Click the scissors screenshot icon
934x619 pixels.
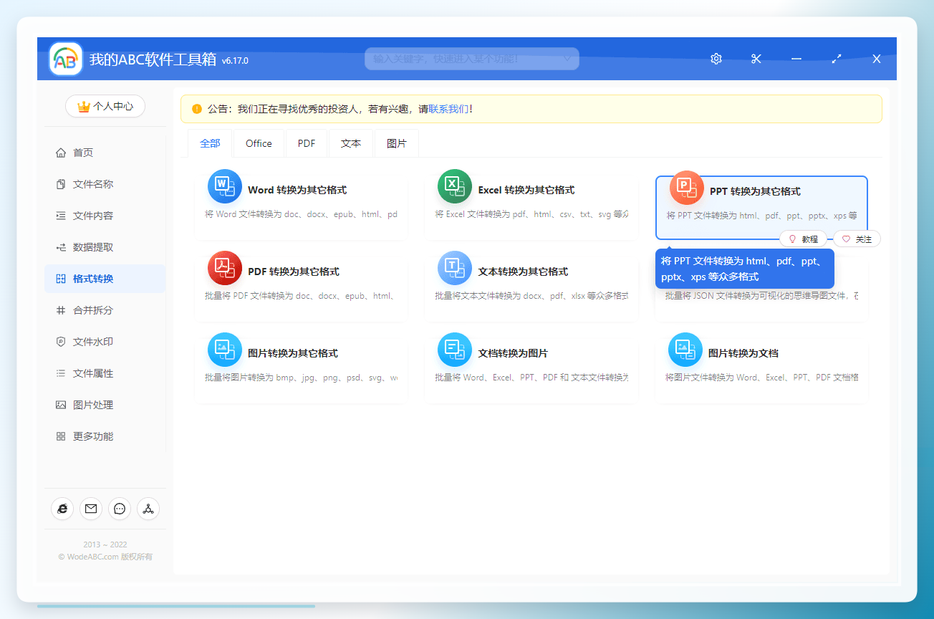756,59
